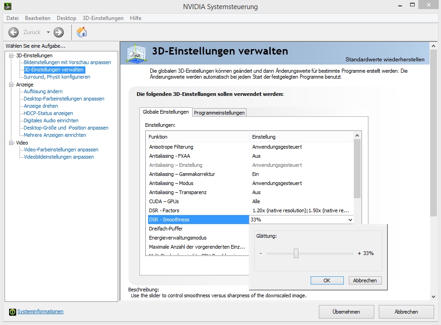The image size is (441, 325).
Task: Click the bottom Abbrechen button
Action: (x=406, y=312)
